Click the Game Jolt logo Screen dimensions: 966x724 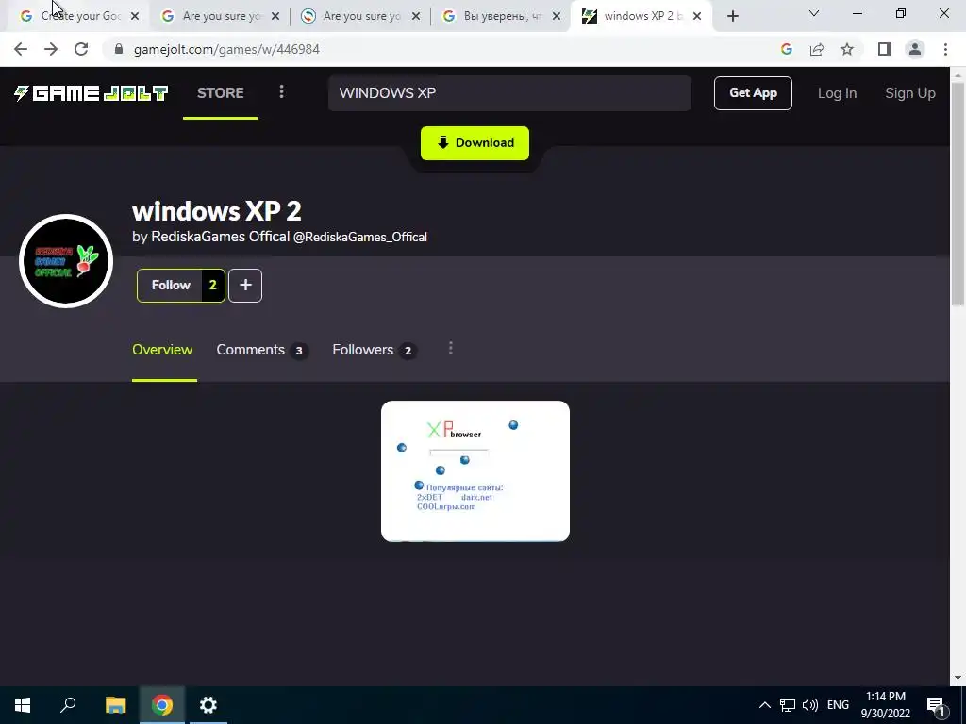[92, 93]
